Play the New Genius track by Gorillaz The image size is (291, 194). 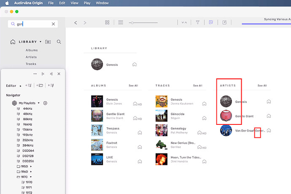click(183, 143)
